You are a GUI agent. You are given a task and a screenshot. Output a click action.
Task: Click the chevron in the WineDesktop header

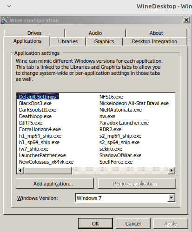coord(9,6)
